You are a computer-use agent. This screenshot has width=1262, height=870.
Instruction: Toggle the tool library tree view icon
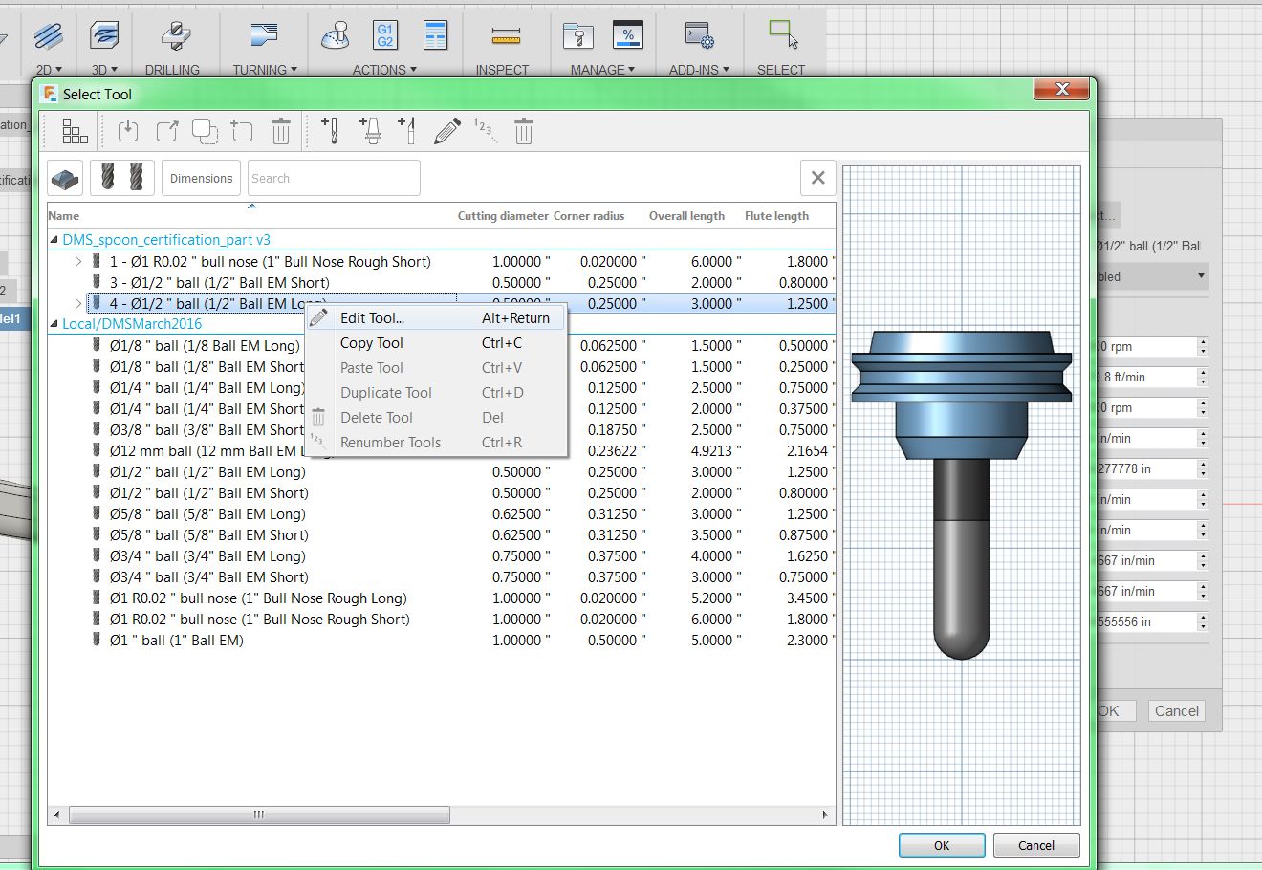tap(75, 131)
